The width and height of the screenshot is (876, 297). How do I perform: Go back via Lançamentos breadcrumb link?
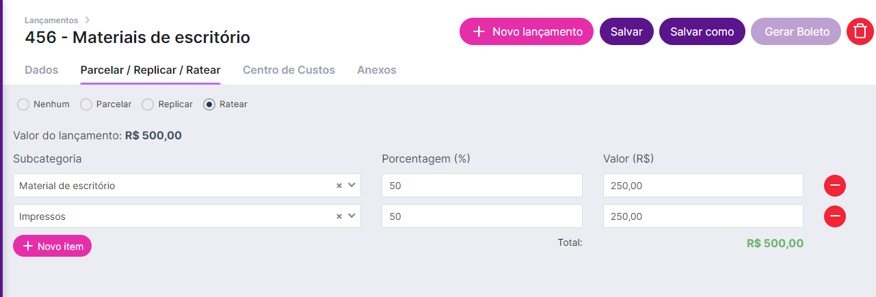point(51,20)
